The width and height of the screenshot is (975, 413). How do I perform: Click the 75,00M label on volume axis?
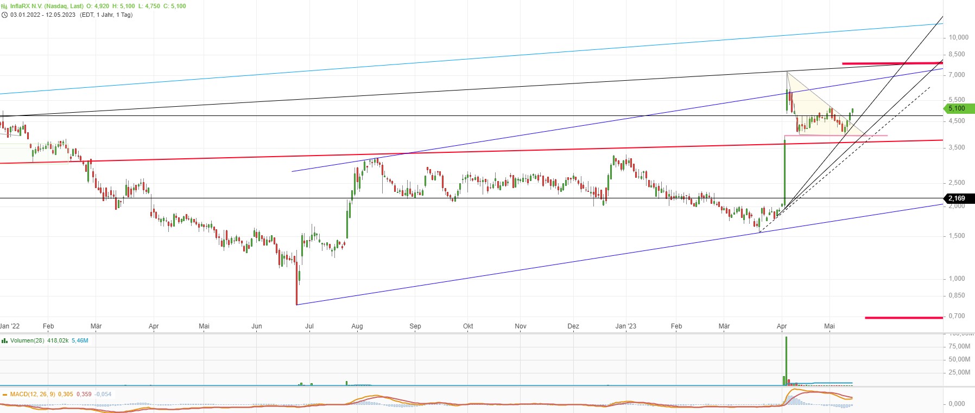tap(959, 346)
